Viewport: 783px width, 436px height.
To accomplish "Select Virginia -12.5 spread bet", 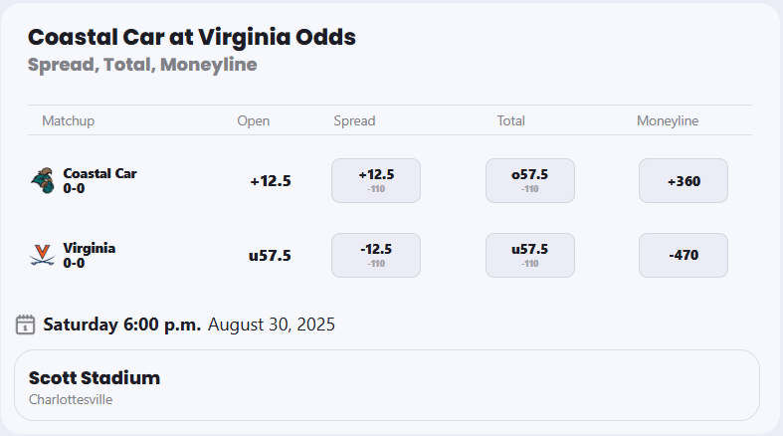I will click(x=376, y=255).
